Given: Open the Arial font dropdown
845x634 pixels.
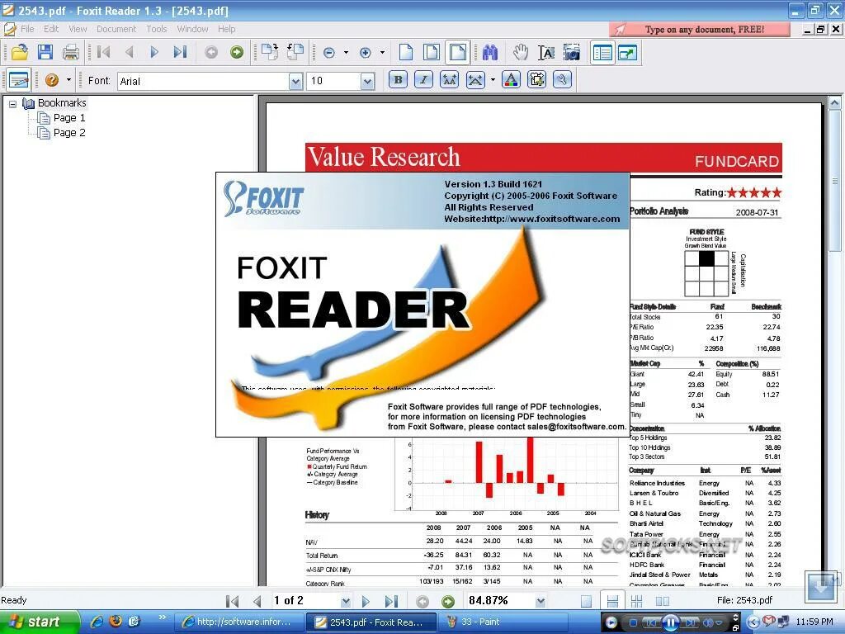Looking at the screenshot, I should 295,82.
